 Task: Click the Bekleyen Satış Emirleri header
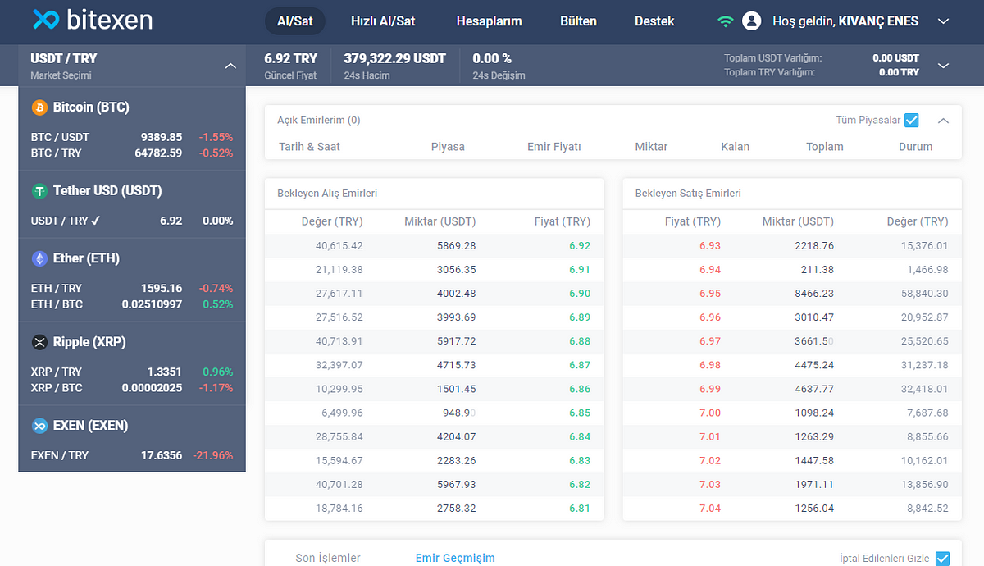(688, 194)
